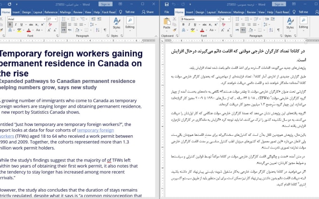The image size is (319, 199).
Task: Toggle right-to-left direction in right window
Action: [x=243, y=30]
